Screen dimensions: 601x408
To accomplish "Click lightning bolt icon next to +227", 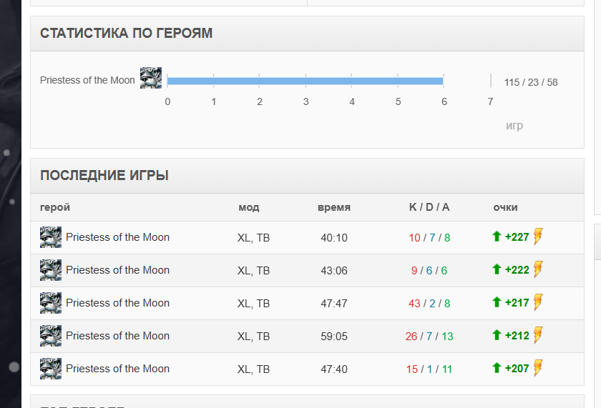I will pyautogui.click(x=538, y=237).
